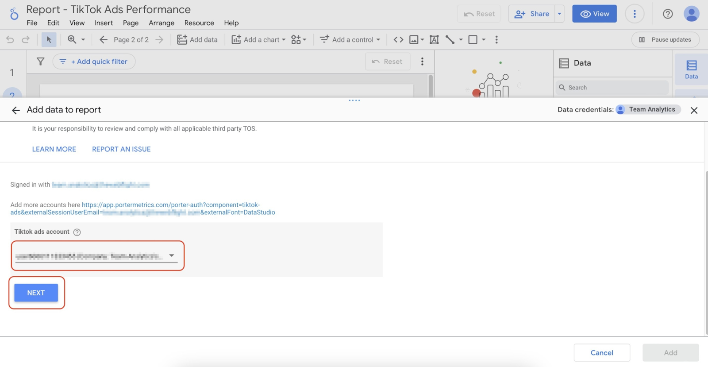Open the user account avatar

[x=692, y=14]
